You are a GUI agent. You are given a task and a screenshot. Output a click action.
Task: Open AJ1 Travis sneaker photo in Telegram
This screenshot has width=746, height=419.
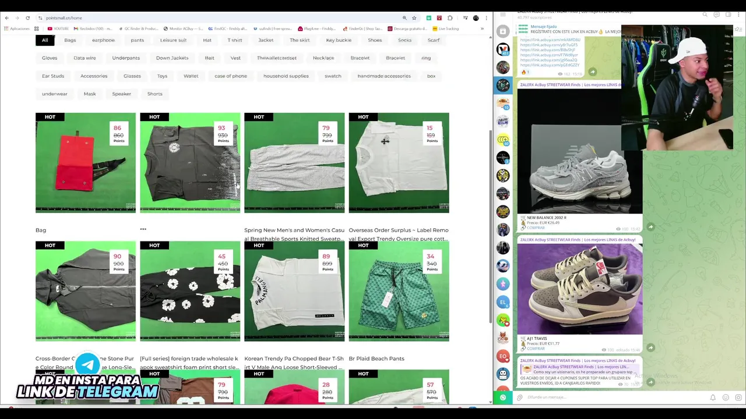click(580, 289)
